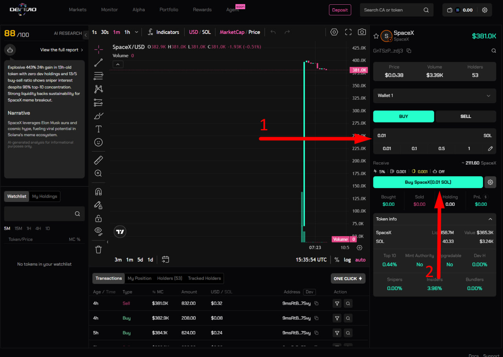Select the 0.5 SOL preset amount
This screenshot has height=357, width=503.
[442, 148]
